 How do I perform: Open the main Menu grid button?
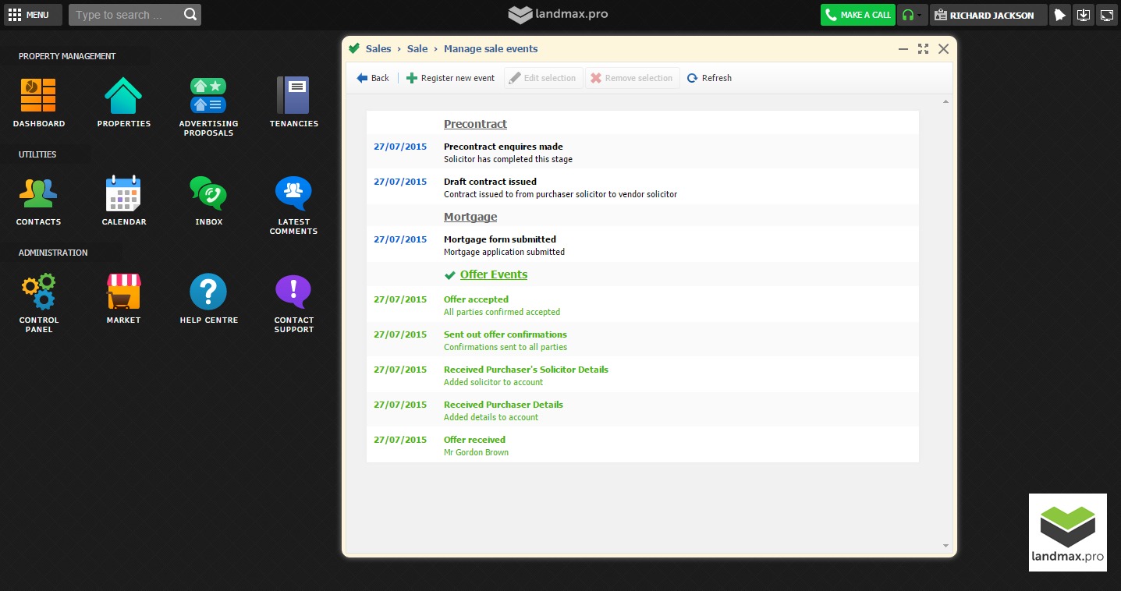point(29,15)
